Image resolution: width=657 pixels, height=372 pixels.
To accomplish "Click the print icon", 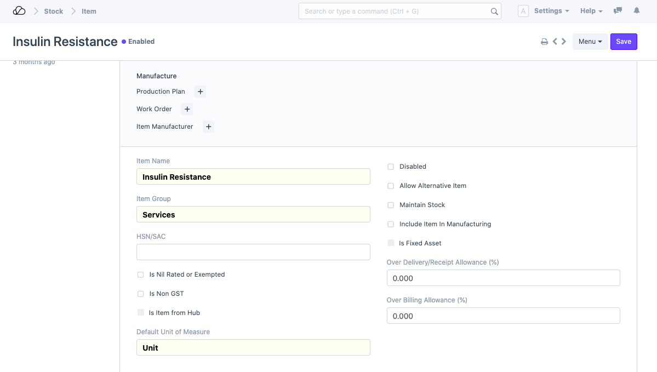I will 544,42.
